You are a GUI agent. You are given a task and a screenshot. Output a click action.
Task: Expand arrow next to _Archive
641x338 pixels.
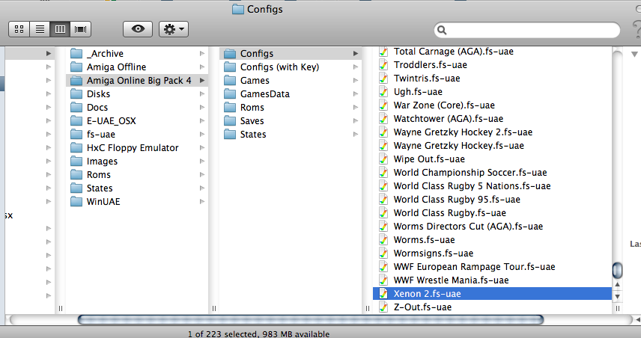click(202, 54)
